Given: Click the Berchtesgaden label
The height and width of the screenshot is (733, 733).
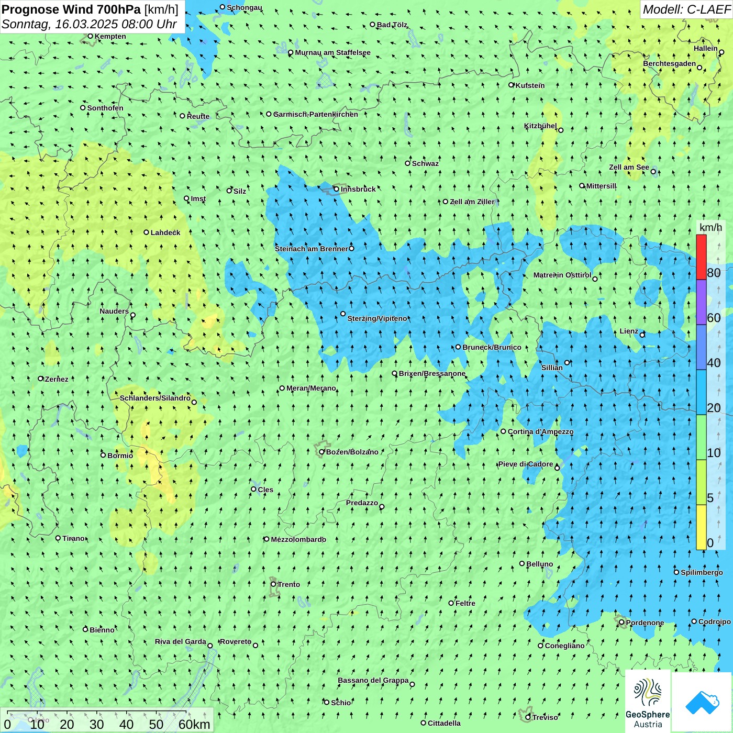Looking at the screenshot, I should 670,63.
